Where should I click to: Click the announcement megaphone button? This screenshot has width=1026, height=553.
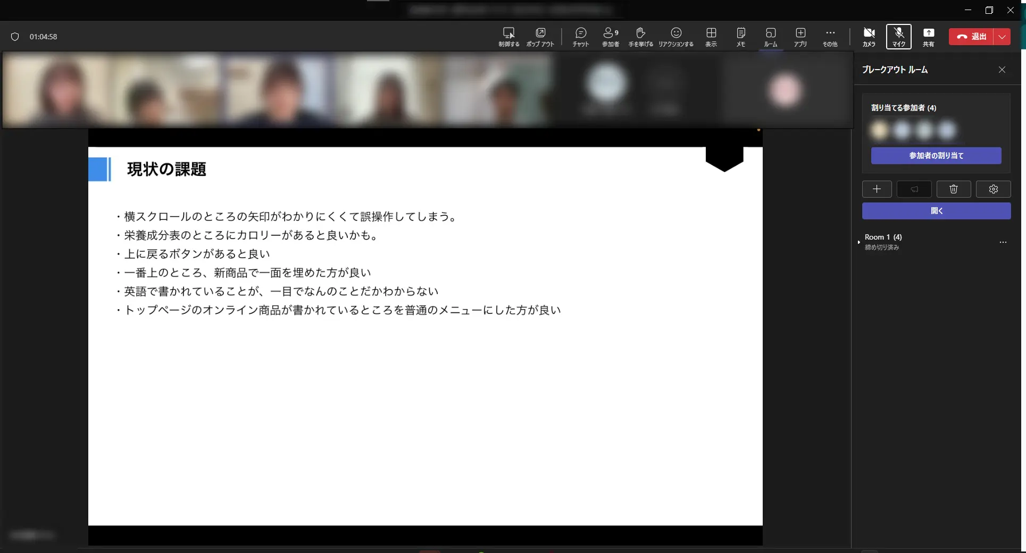(914, 189)
